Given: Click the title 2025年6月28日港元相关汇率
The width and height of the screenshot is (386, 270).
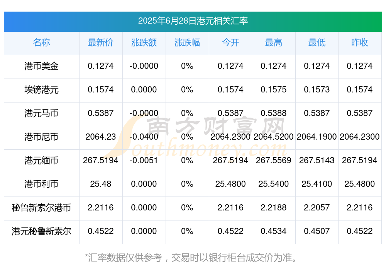Looking at the screenshot, I should click(193, 21).
